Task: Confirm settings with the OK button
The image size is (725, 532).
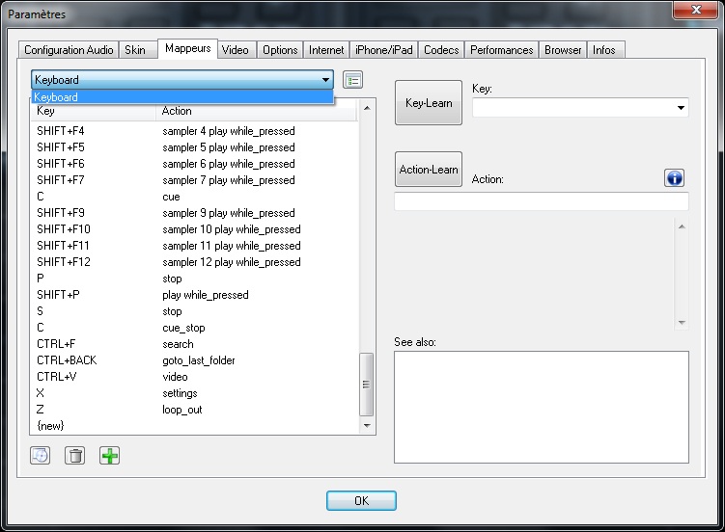Action: (x=361, y=500)
